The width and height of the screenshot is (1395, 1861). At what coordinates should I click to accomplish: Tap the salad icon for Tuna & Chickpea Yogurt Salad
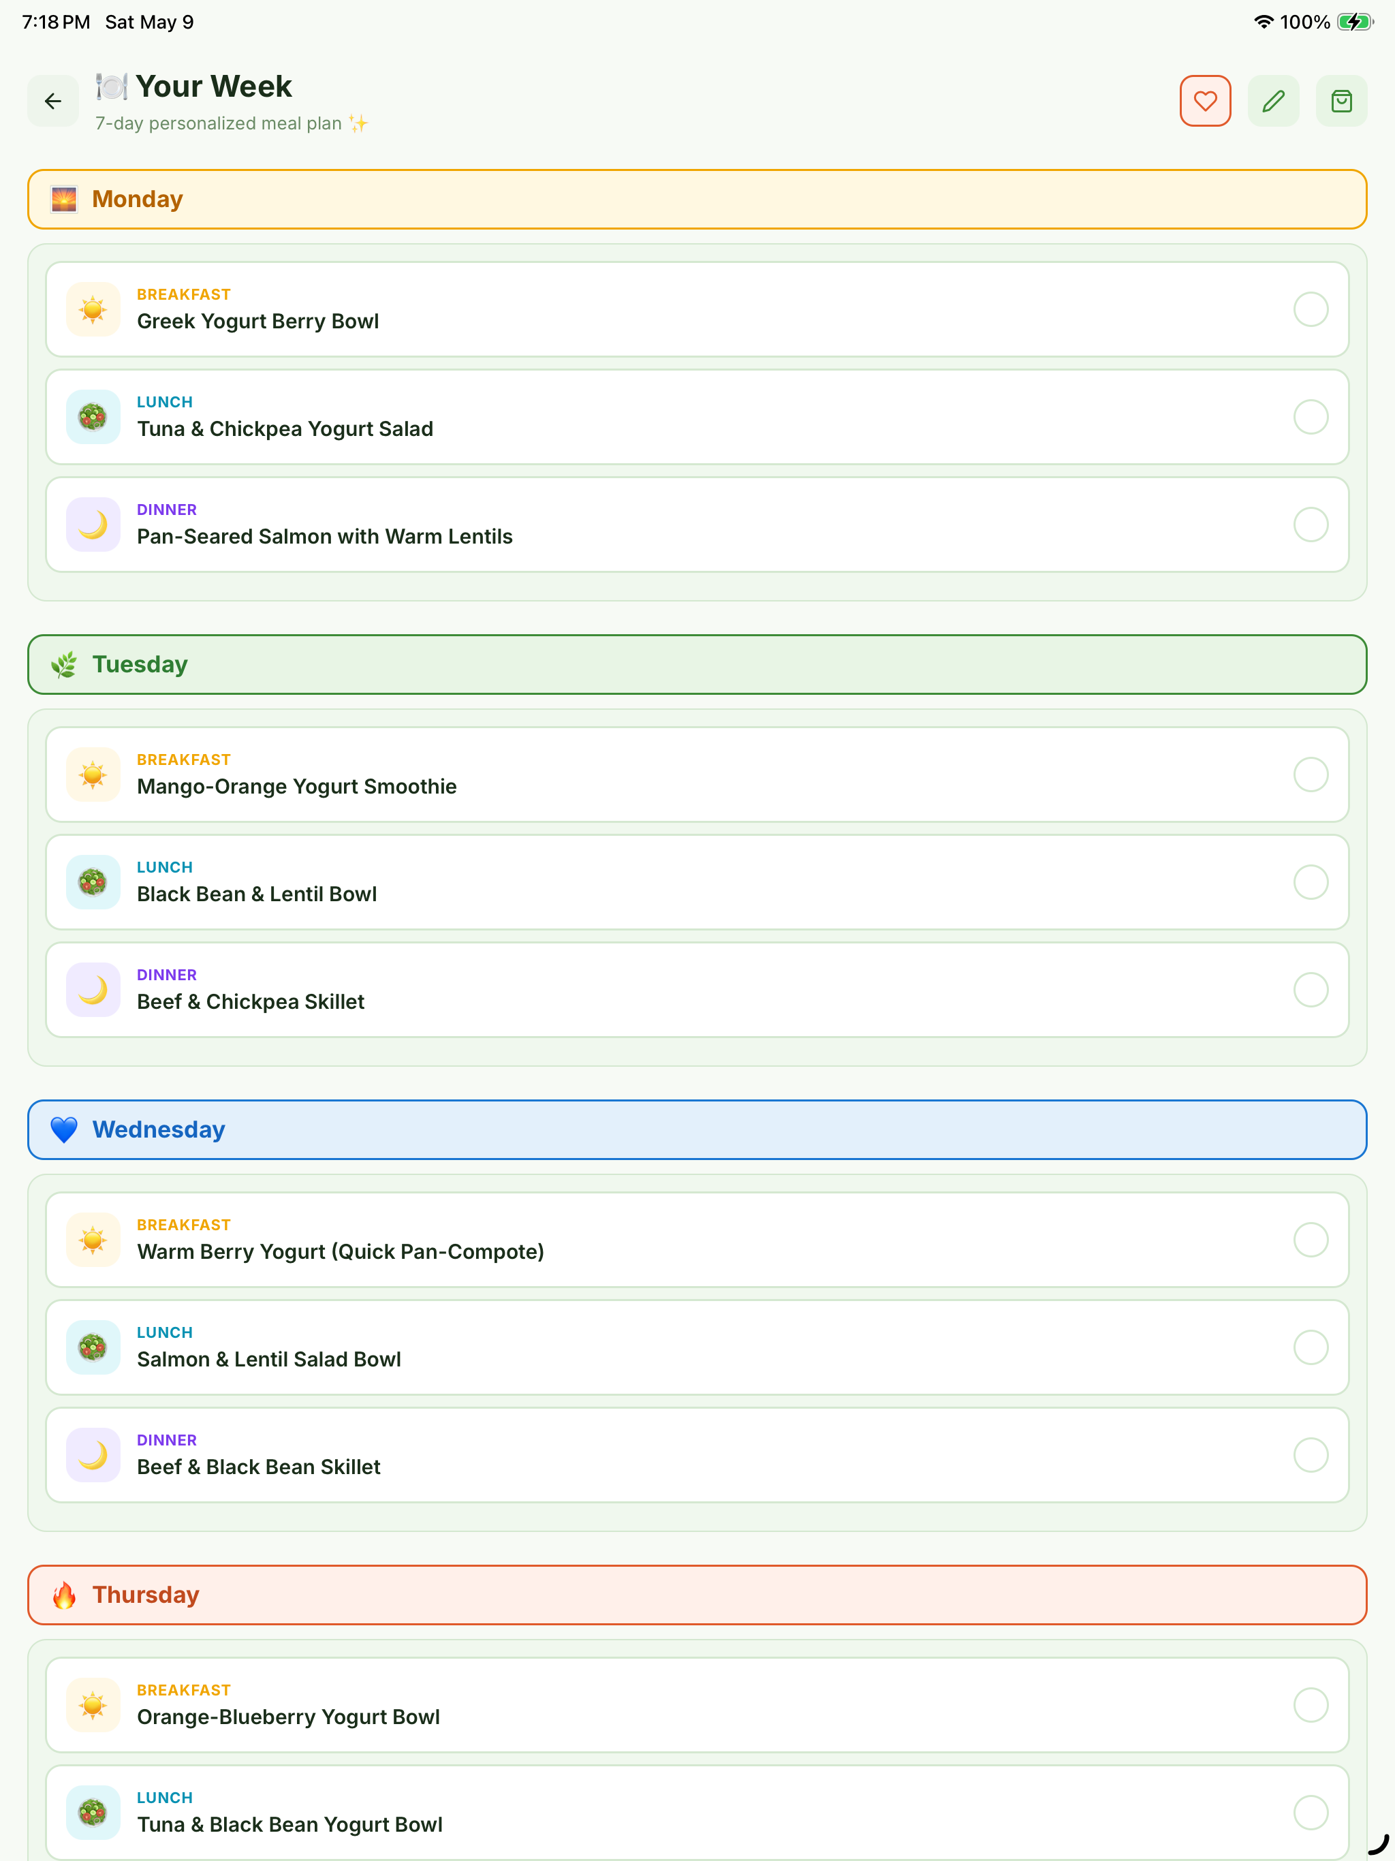(93, 418)
